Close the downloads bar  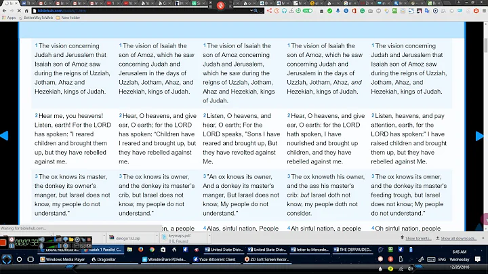click(x=483, y=238)
